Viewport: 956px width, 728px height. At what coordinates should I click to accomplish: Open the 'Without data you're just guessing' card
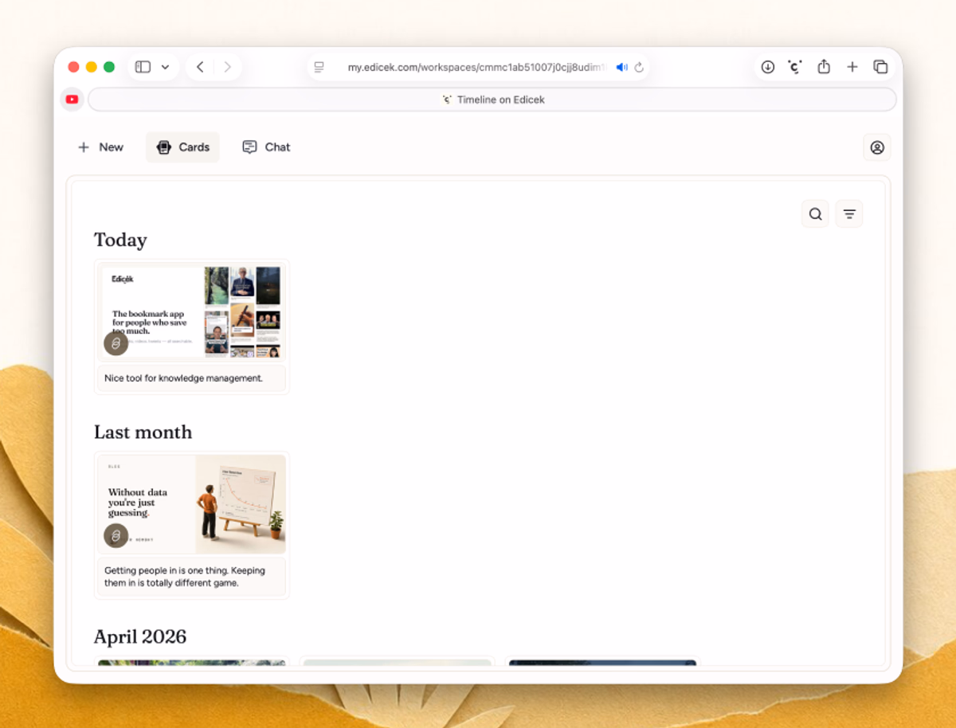point(191,504)
